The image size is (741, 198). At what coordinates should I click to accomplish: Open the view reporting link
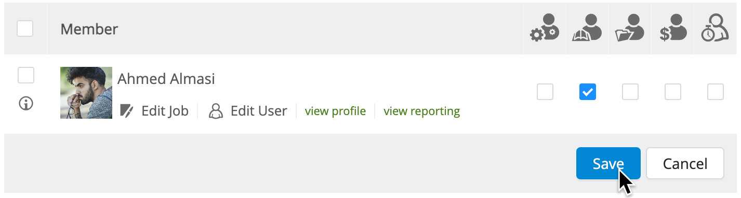coord(421,111)
